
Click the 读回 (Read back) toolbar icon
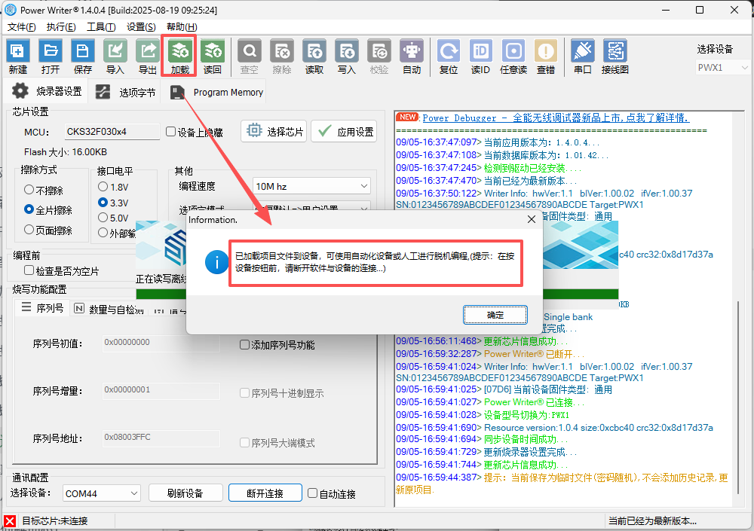point(212,56)
